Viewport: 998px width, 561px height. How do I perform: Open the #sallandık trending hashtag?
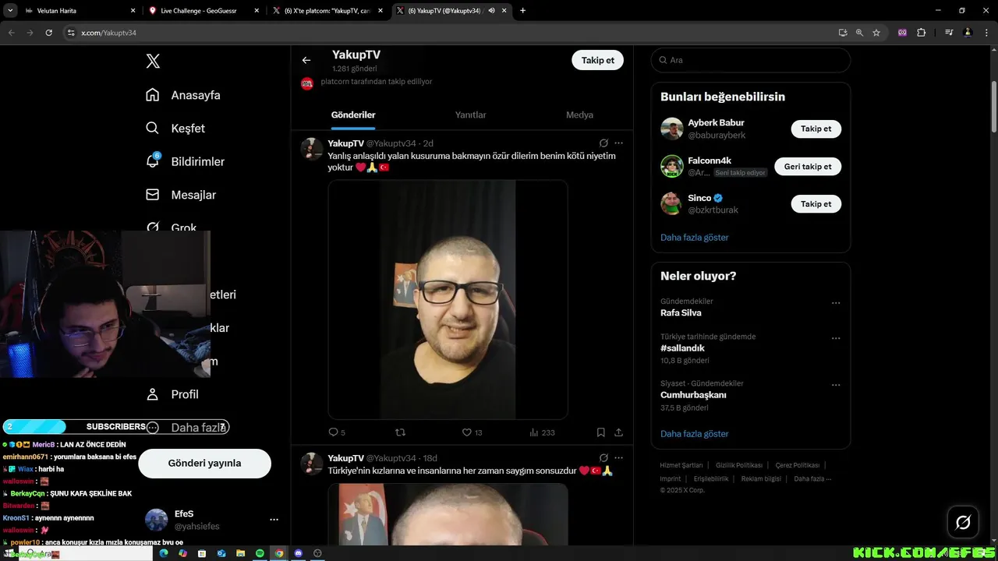point(682,348)
